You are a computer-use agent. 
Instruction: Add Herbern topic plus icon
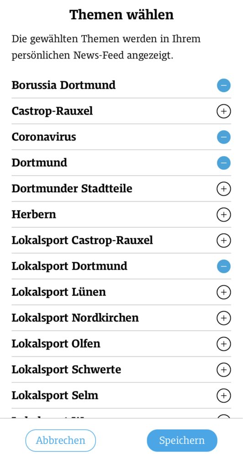[x=224, y=215]
